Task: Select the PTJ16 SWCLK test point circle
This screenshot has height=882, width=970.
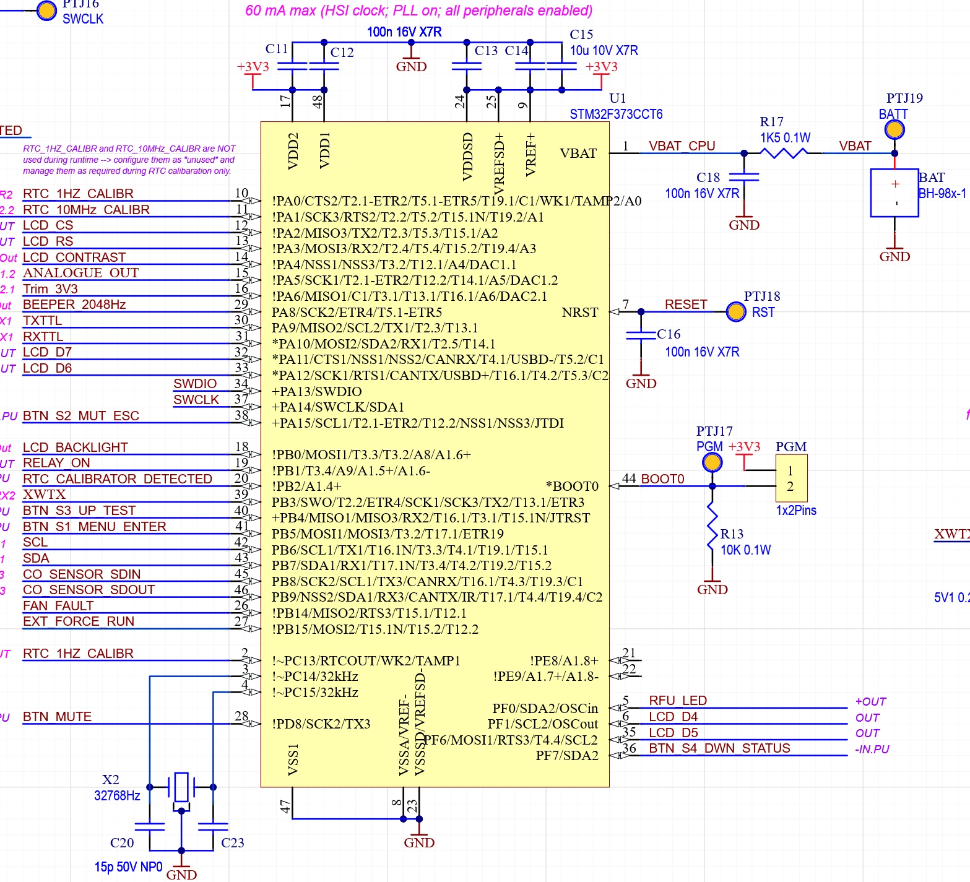Action: click(x=47, y=11)
